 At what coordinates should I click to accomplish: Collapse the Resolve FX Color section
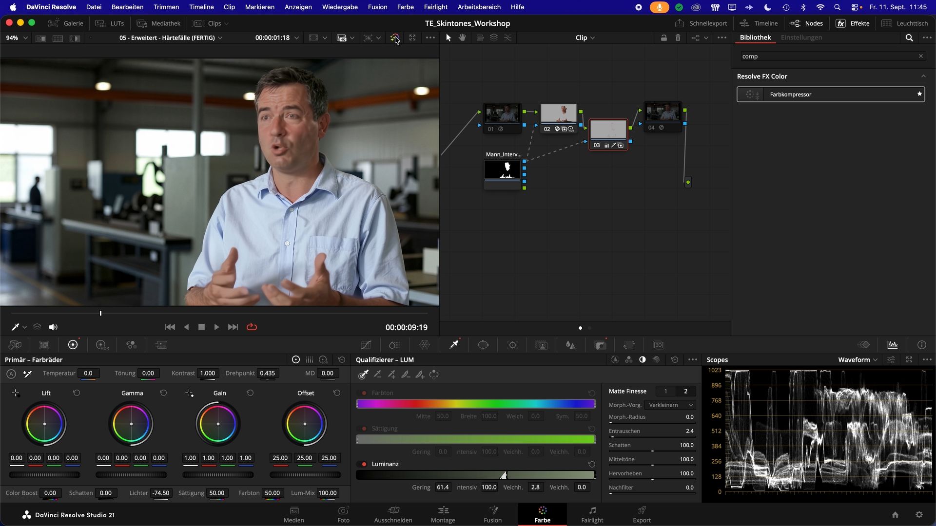923,76
